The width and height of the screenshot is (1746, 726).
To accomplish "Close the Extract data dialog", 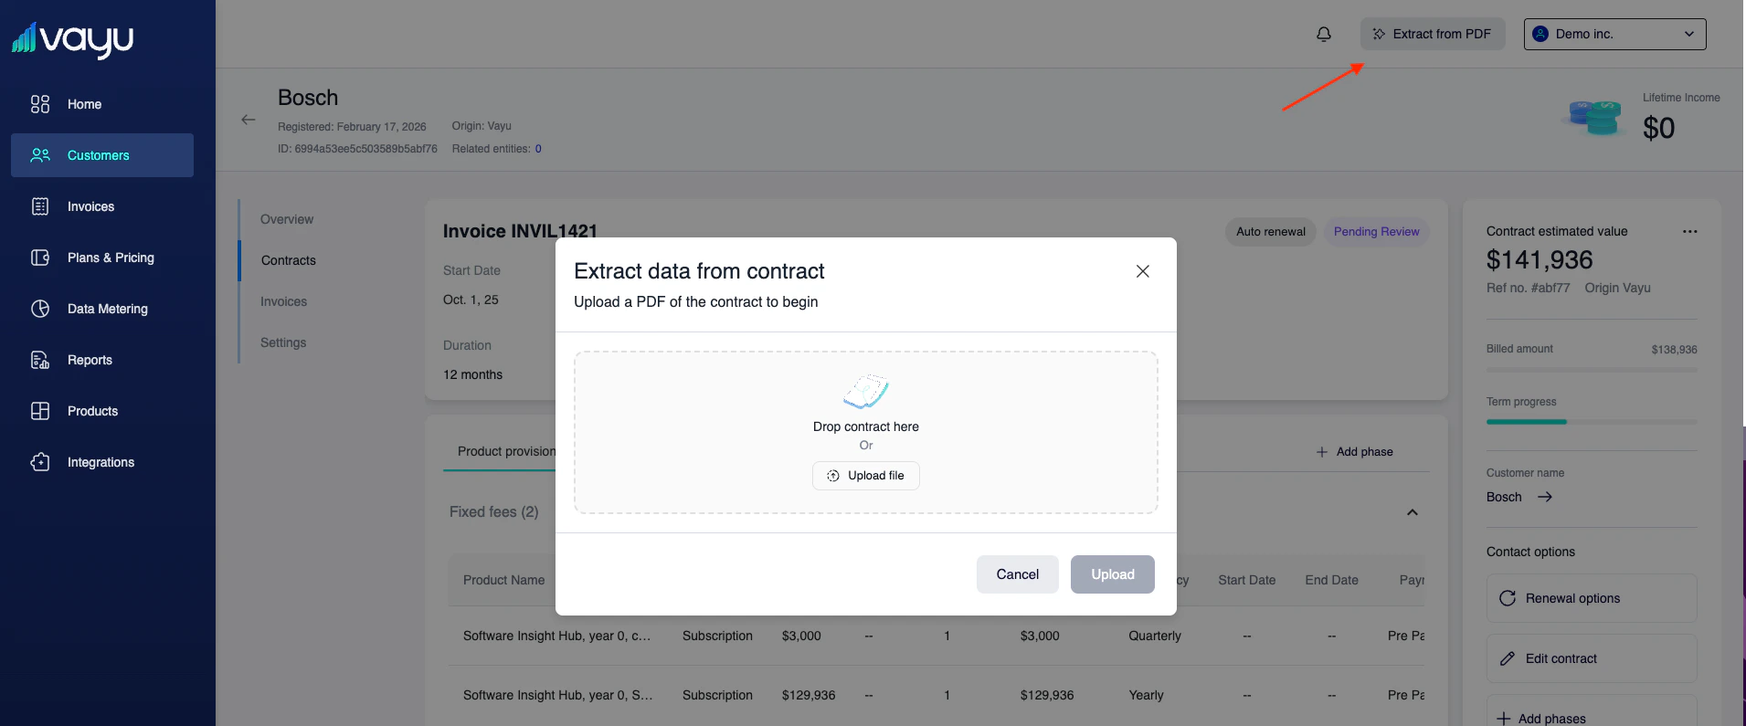I will point(1142,271).
